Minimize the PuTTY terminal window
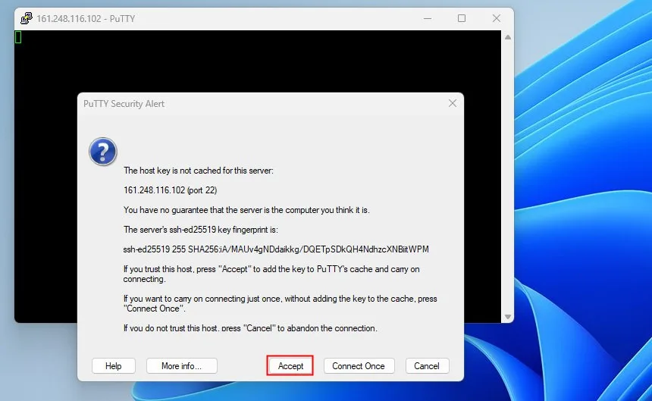The width and height of the screenshot is (652, 401). (x=428, y=18)
